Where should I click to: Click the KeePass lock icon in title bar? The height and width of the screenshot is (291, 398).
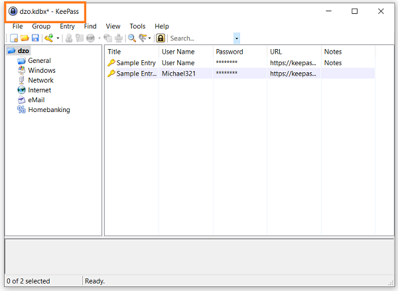13,11
